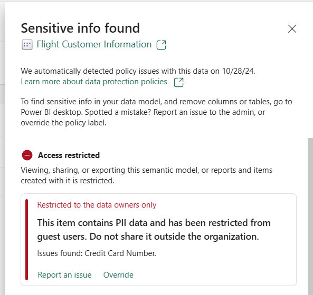Click the Issues found: Credit Card Number text
Viewport: 313px width, 295px height.
point(97,253)
